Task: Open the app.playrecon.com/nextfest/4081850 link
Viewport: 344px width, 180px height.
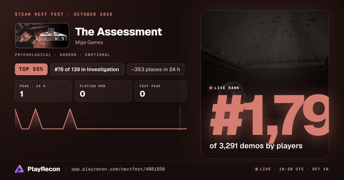Action: (x=118, y=169)
